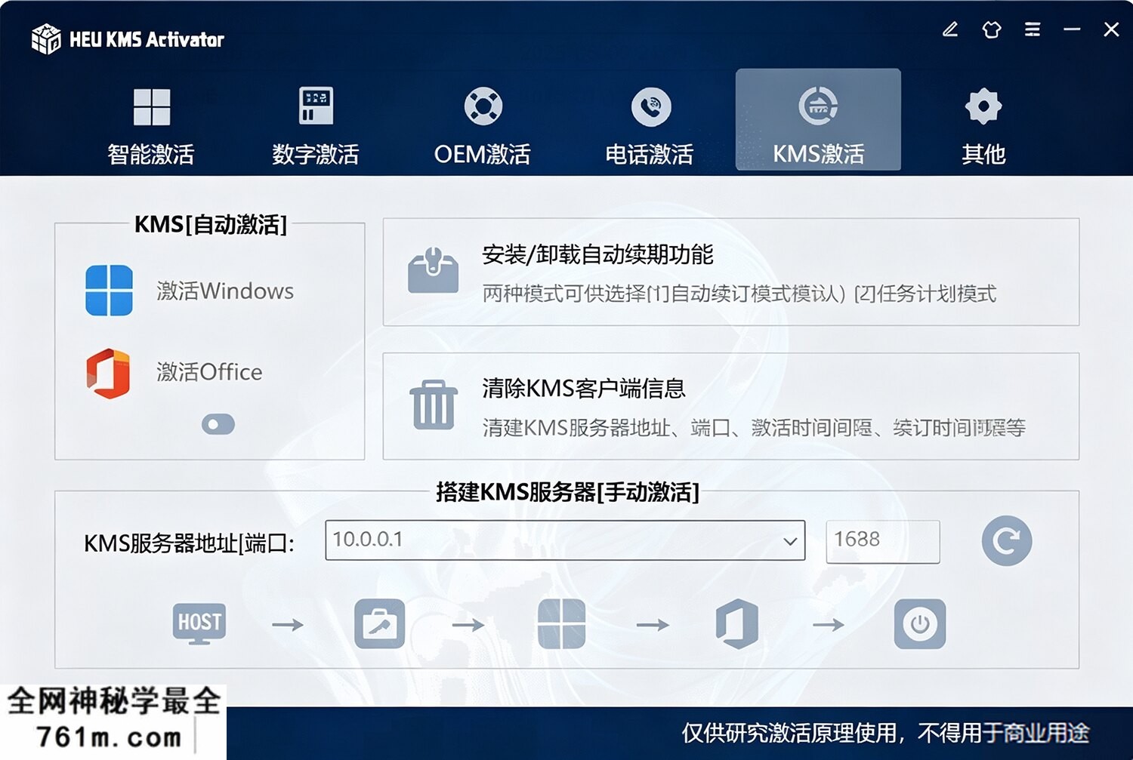1133x760 pixels.
Task: Click the toolbox wrench step icon
Action: point(380,624)
